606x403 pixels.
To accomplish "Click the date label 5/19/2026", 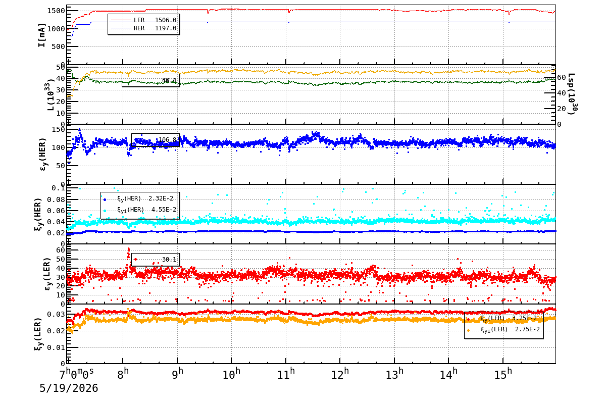I will click(69, 388).
